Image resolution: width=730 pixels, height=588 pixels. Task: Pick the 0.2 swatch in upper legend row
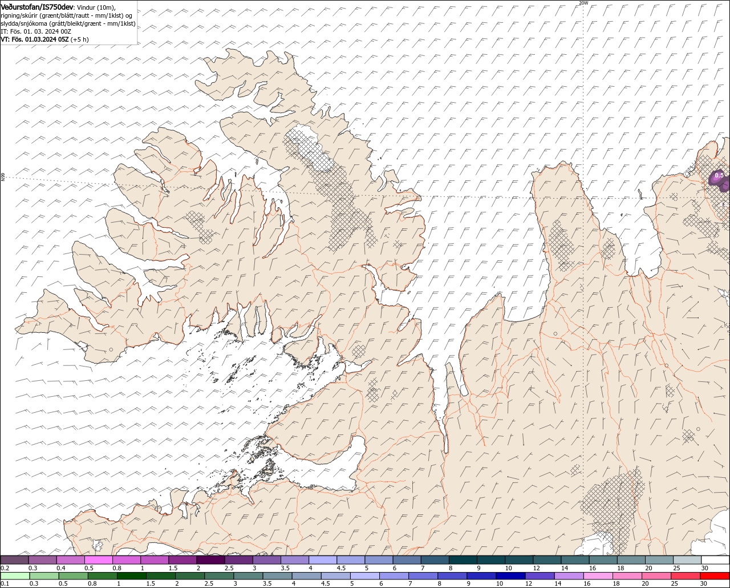(14, 560)
